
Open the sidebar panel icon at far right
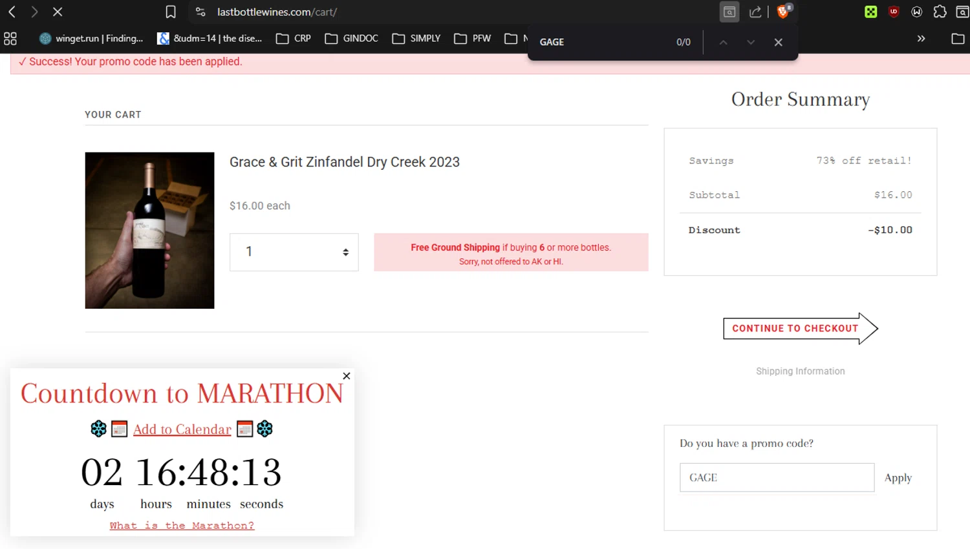962,12
